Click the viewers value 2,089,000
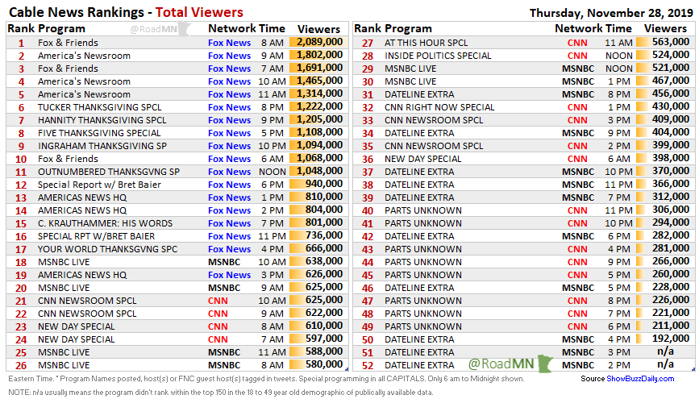This screenshot has width=699, height=399. [319, 42]
